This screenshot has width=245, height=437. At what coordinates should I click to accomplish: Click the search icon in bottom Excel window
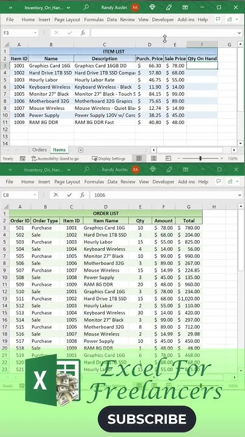(x=87, y=169)
